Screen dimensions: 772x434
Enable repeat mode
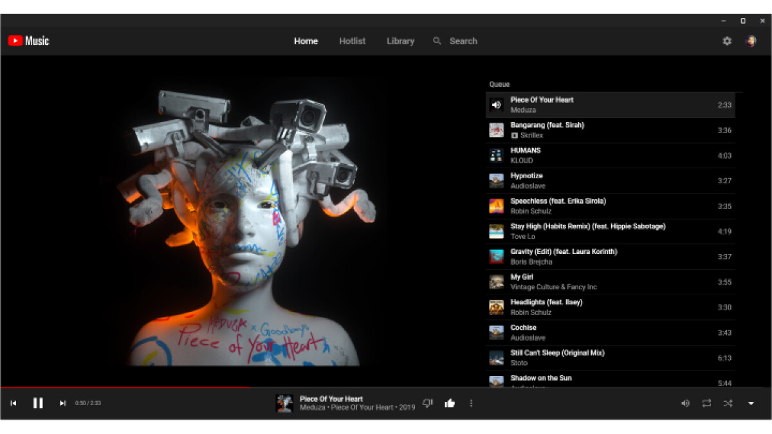pyautogui.click(x=707, y=403)
